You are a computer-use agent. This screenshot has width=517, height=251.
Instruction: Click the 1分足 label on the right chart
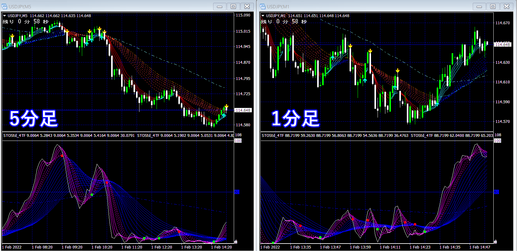[x=295, y=119]
